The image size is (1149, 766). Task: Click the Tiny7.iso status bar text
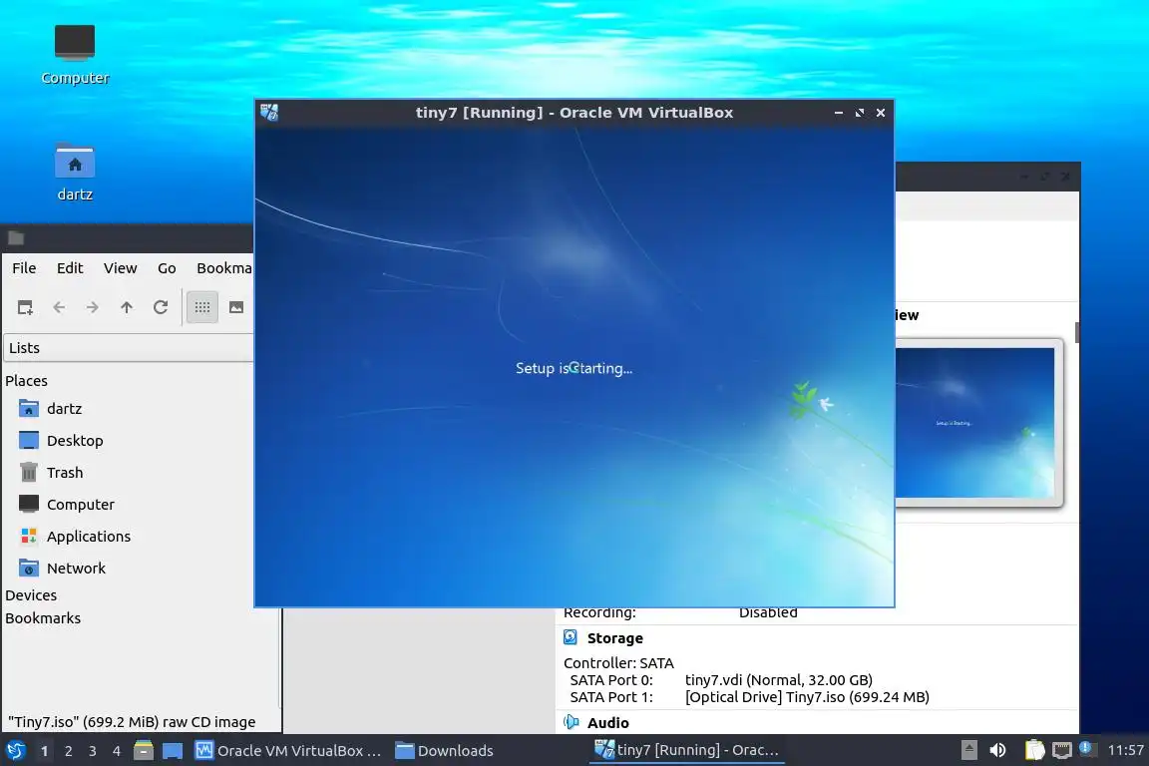pos(132,722)
